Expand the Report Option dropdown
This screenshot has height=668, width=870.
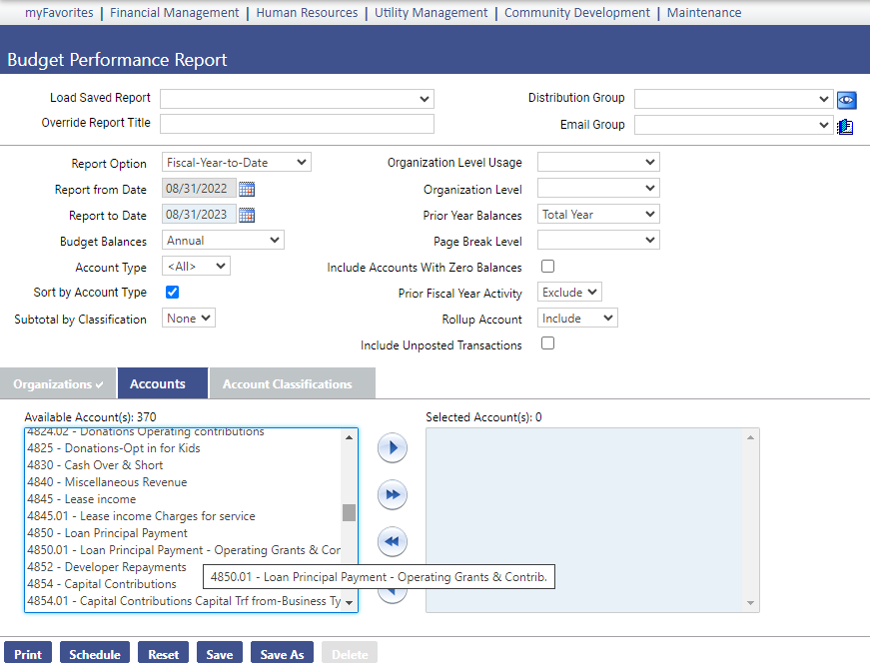(x=237, y=162)
